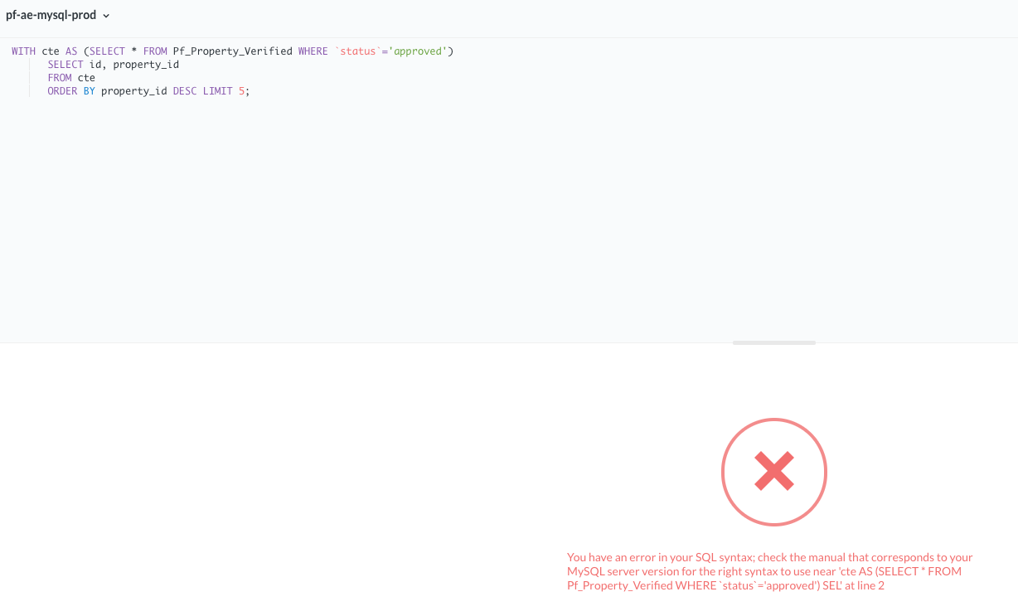1018x616 pixels.
Task: Click the cte alias after WITH
Action: tap(51, 51)
